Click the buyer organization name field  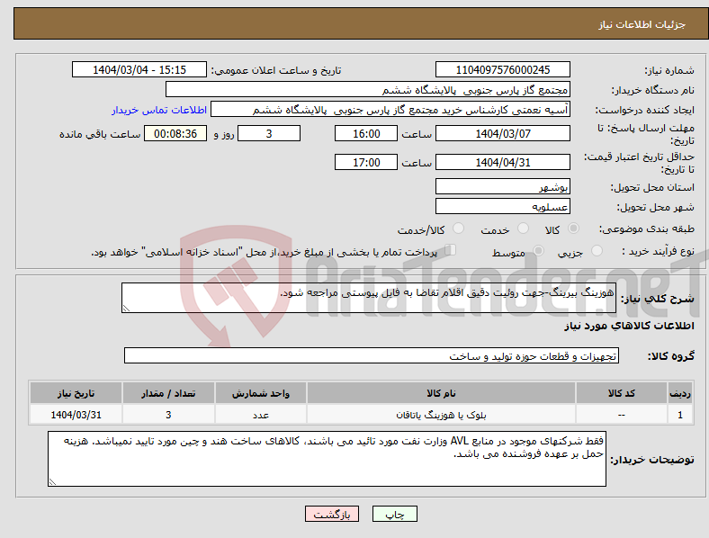pyautogui.click(x=368, y=89)
